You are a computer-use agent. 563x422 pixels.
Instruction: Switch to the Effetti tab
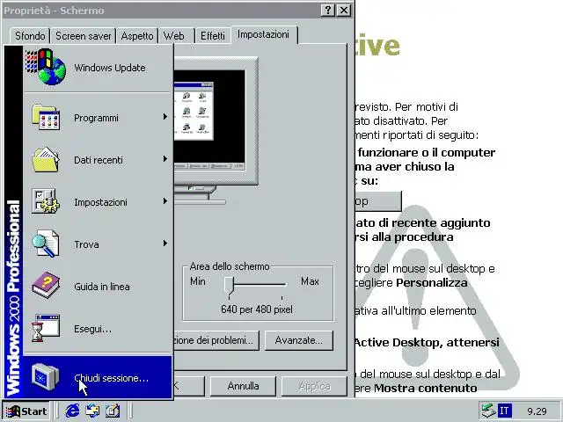click(213, 36)
